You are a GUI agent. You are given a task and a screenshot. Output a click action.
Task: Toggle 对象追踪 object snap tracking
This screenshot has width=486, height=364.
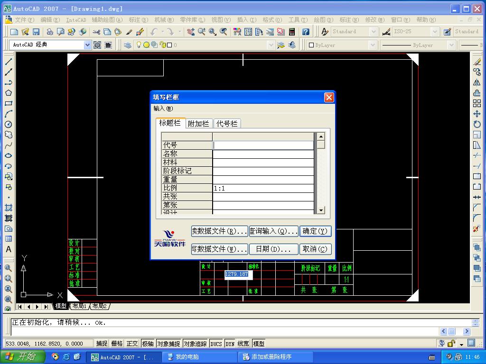[x=195, y=344]
